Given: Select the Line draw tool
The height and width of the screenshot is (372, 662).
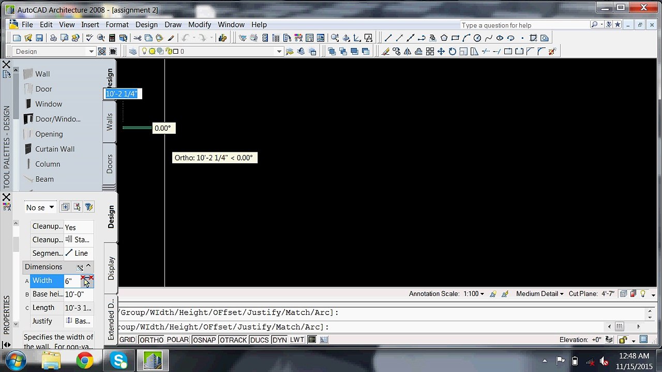Looking at the screenshot, I should tap(388, 38).
